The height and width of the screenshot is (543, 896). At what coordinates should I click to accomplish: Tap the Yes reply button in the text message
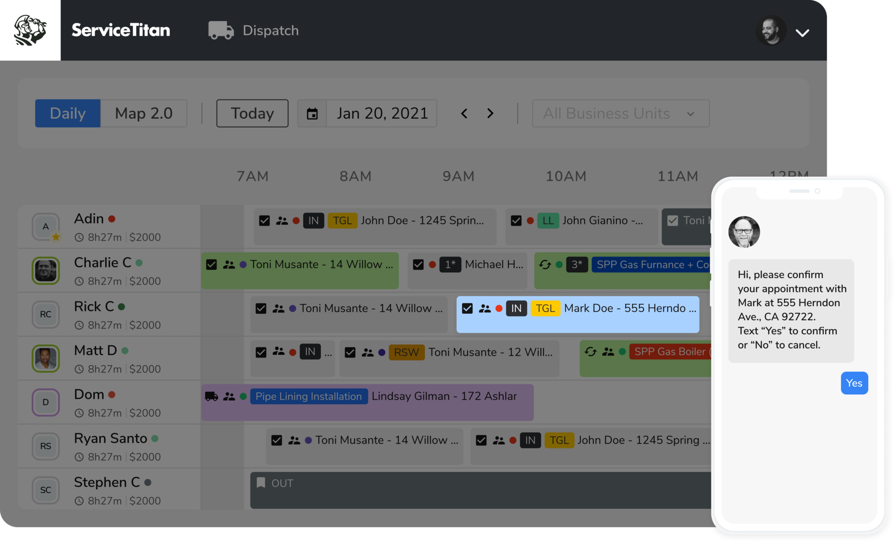pyautogui.click(x=854, y=383)
